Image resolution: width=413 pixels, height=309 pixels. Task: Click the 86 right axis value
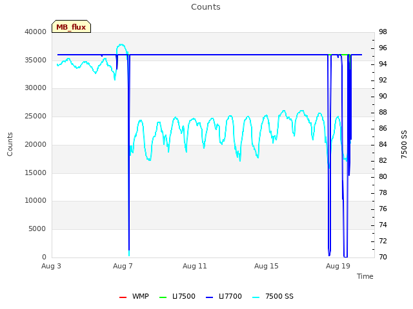383,129
